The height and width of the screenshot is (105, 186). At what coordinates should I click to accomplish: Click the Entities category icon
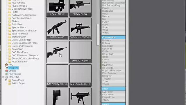6,71
